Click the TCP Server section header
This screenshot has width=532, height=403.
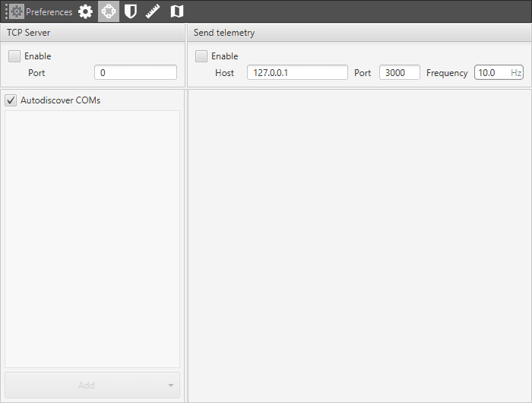[93, 33]
